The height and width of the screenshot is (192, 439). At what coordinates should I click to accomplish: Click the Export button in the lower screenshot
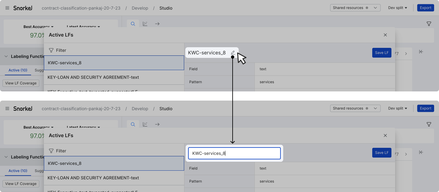(426, 108)
